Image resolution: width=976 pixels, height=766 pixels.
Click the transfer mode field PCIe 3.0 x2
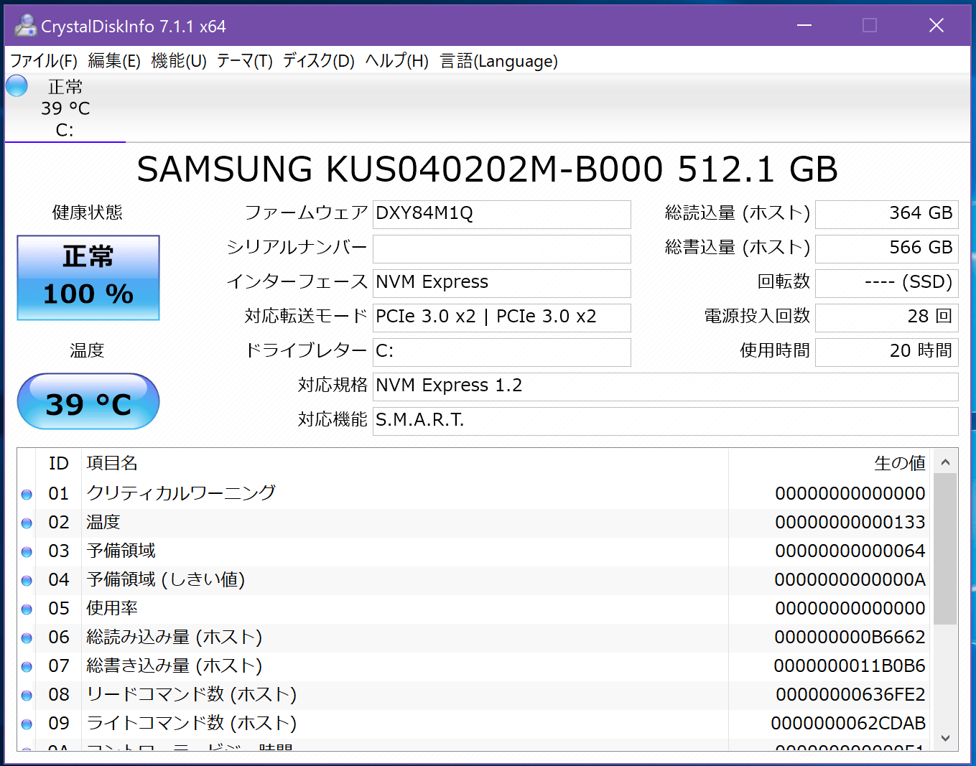(502, 317)
